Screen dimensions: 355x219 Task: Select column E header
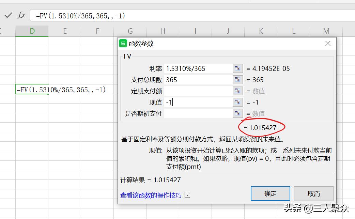tap(65, 31)
